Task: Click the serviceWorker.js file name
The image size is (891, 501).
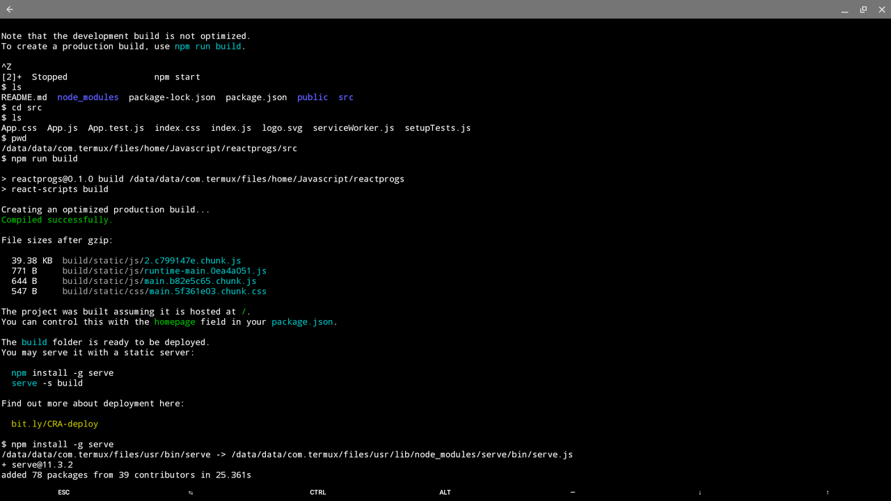Action: [354, 128]
